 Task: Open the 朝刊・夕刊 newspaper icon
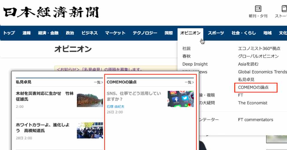(x=258, y=12)
